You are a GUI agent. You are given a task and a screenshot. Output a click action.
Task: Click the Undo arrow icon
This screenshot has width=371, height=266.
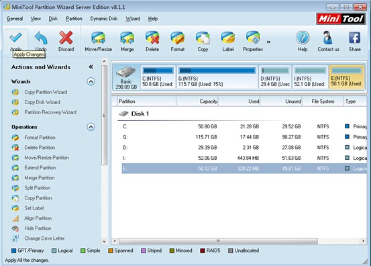pyautogui.click(x=41, y=38)
